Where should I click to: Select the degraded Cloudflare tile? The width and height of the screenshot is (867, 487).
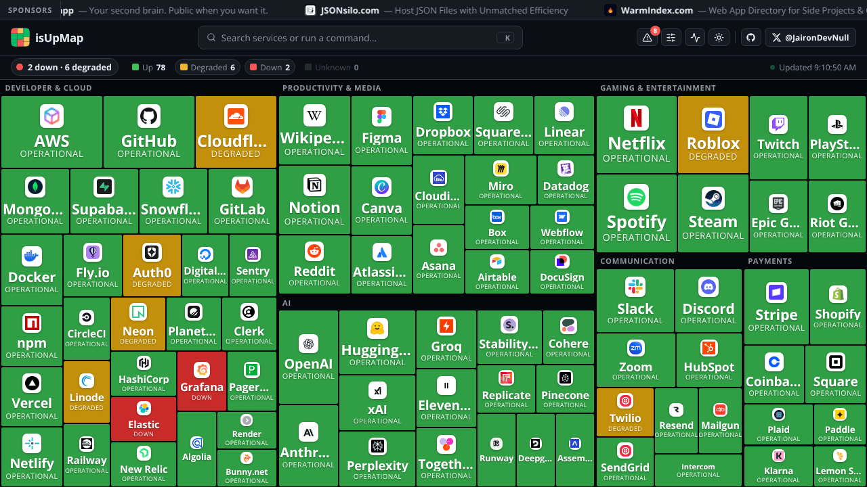(236, 132)
